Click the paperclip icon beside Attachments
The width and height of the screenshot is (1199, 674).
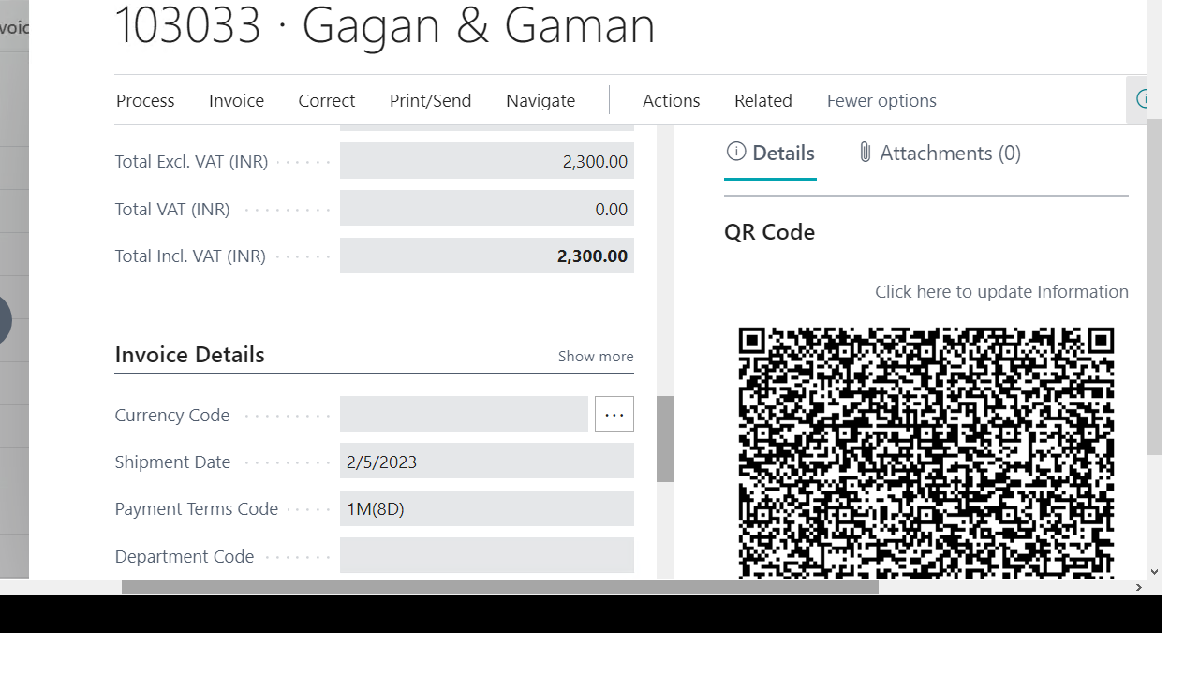coord(866,152)
